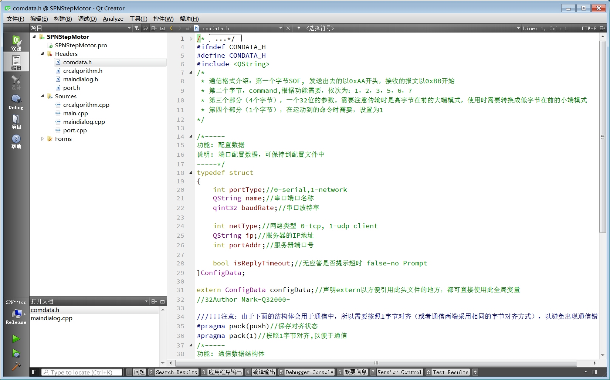Viewport: 610px width, 380px height.
Task: Switch to the 编辑 edit mode
Action: 16,62
